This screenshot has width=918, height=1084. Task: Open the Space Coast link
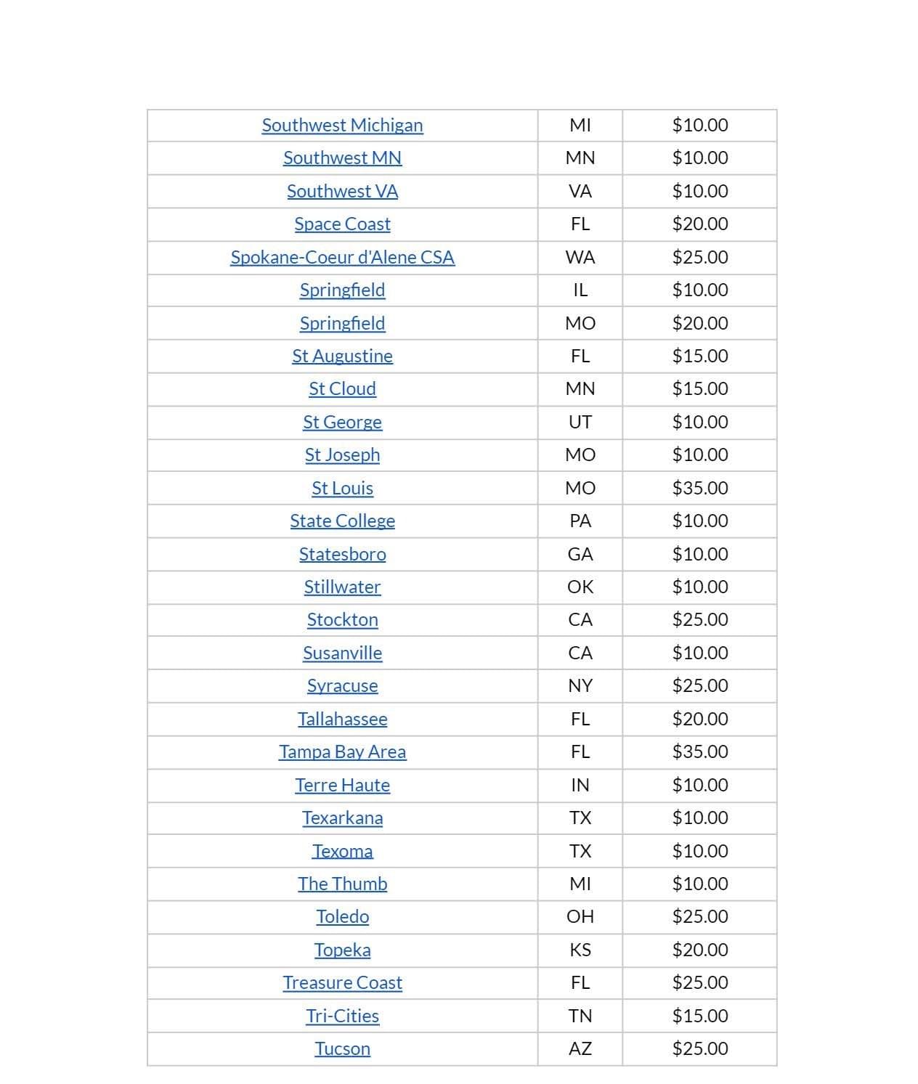point(342,224)
